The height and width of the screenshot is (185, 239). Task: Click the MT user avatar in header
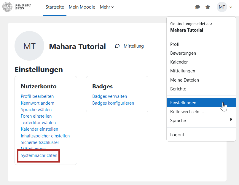222,7
